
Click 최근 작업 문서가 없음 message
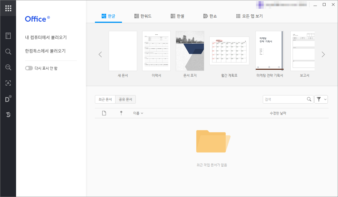pos(212,165)
